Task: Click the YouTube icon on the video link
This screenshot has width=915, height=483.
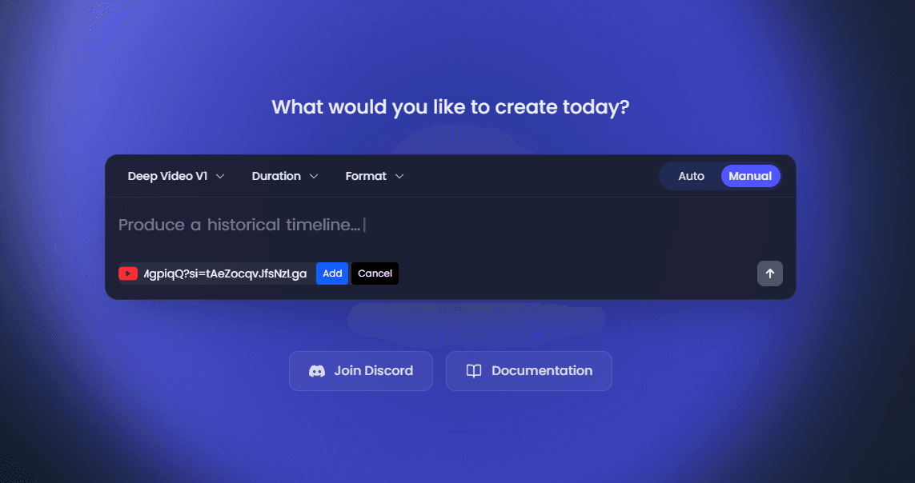Action: 128,273
